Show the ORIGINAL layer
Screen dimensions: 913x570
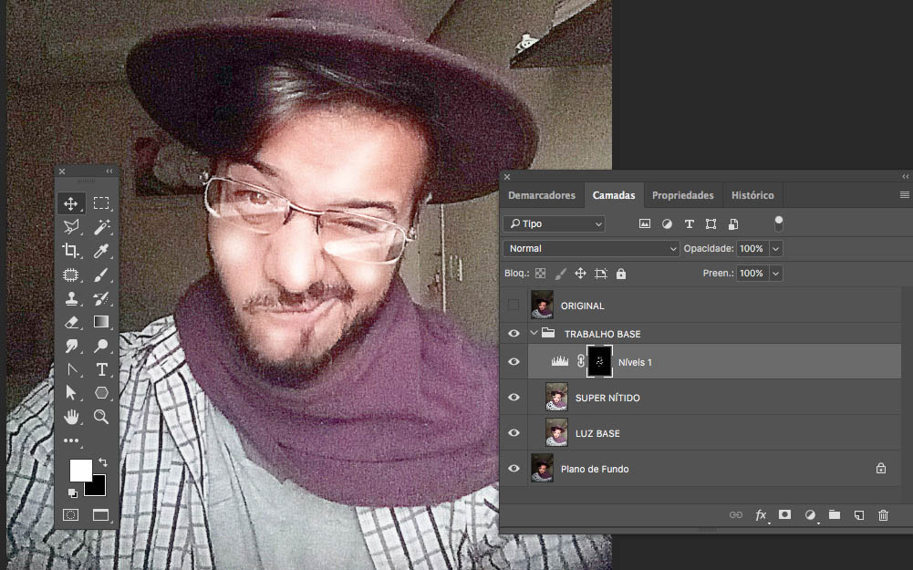514,305
